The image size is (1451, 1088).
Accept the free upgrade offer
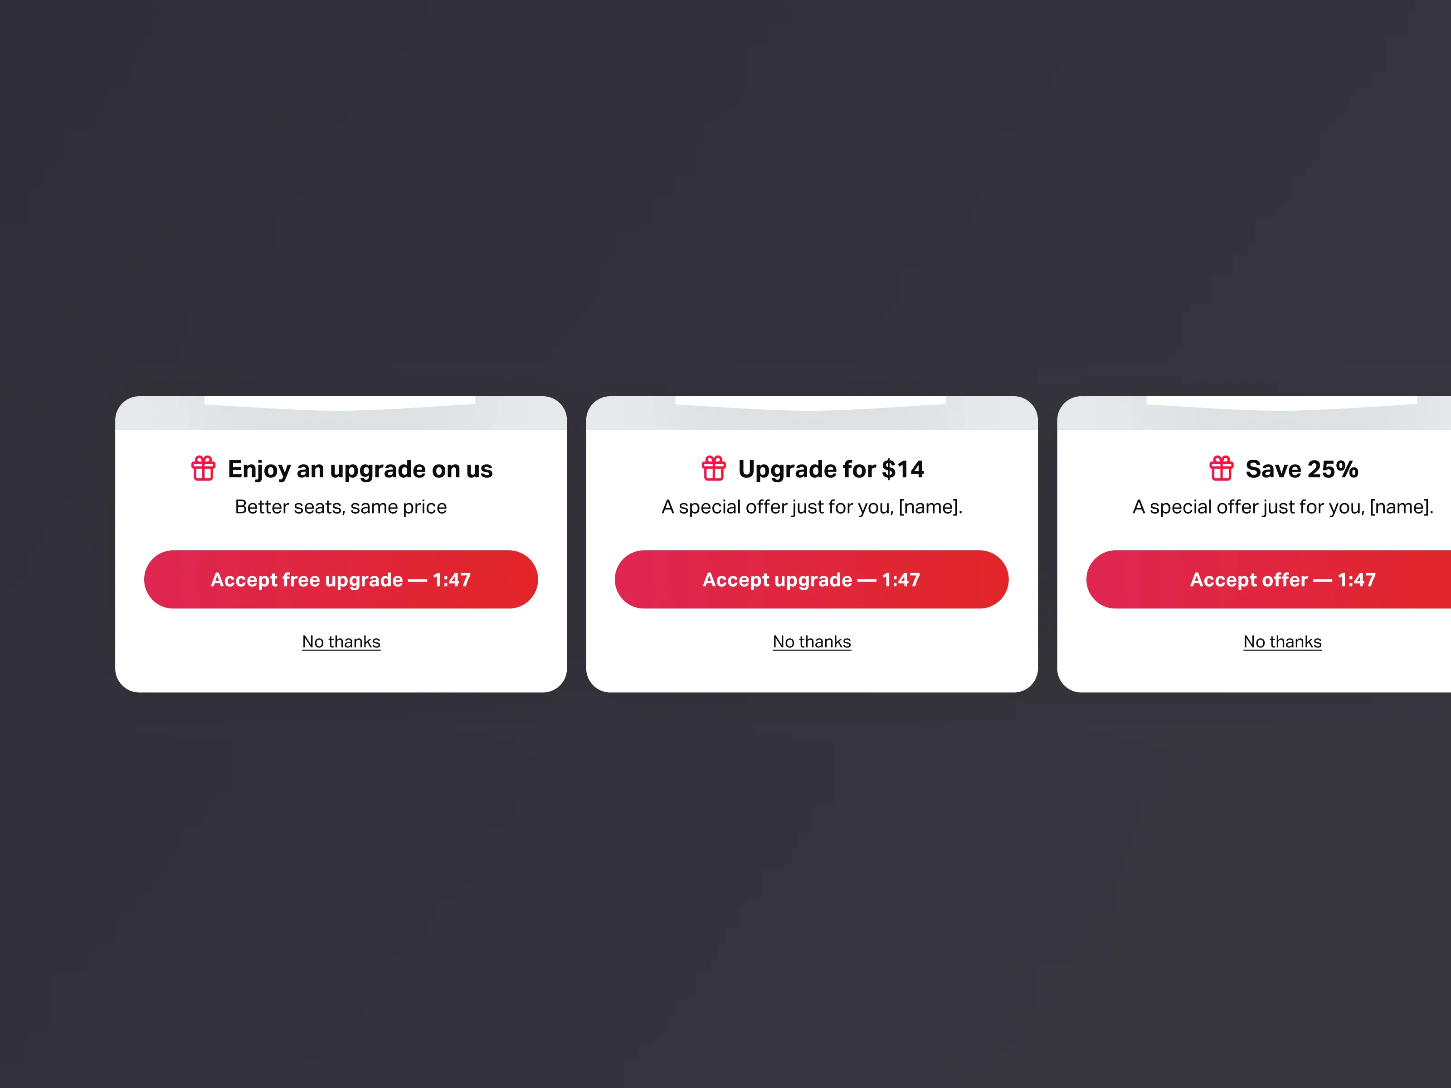pyautogui.click(x=341, y=579)
